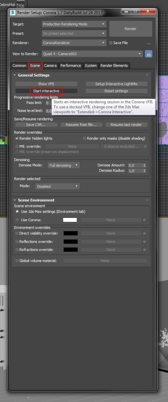168x402 pixels.
Task: Click the Show VFB button
Action: [46, 84]
